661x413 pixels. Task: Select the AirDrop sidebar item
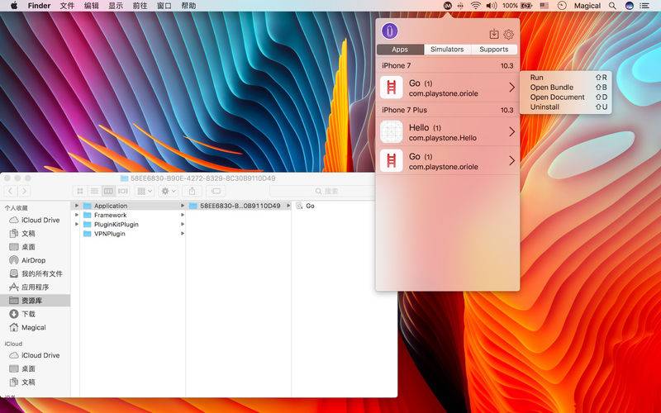click(x=33, y=260)
